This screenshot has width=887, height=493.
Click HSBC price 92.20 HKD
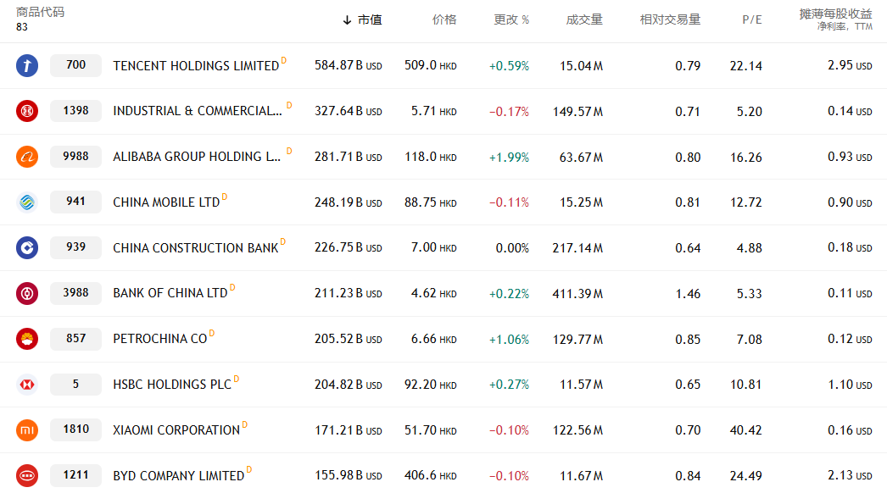(431, 385)
